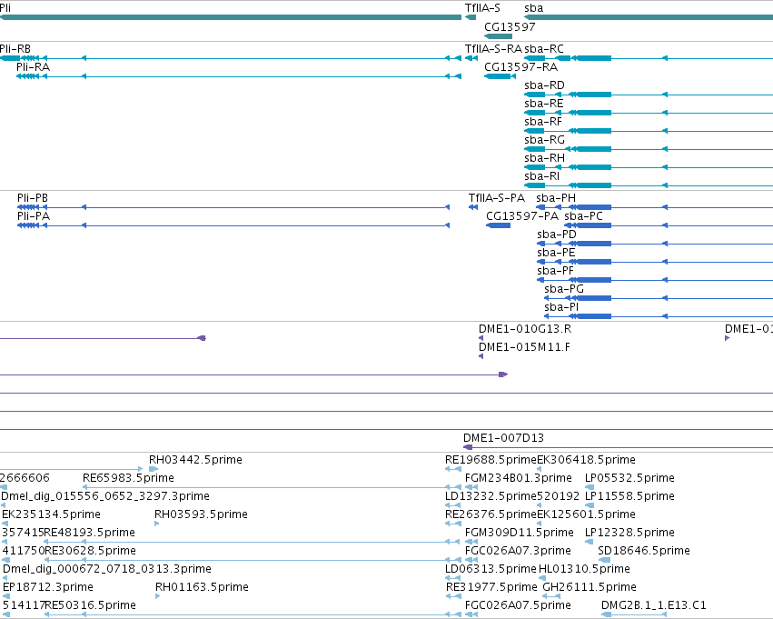773x619 pixels.
Task: Open EST LP05532.5prime
Action: pyautogui.click(x=629, y=478)
